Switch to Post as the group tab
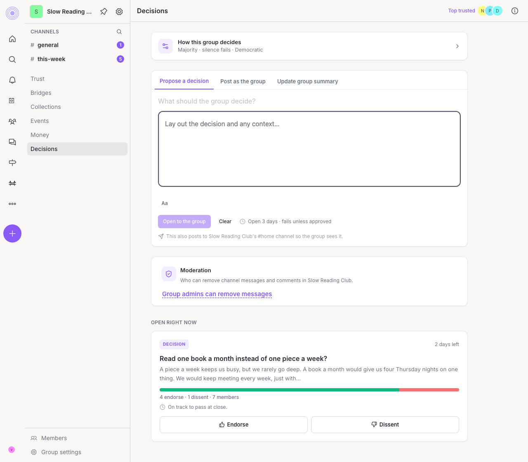 (x=243, y=81)
